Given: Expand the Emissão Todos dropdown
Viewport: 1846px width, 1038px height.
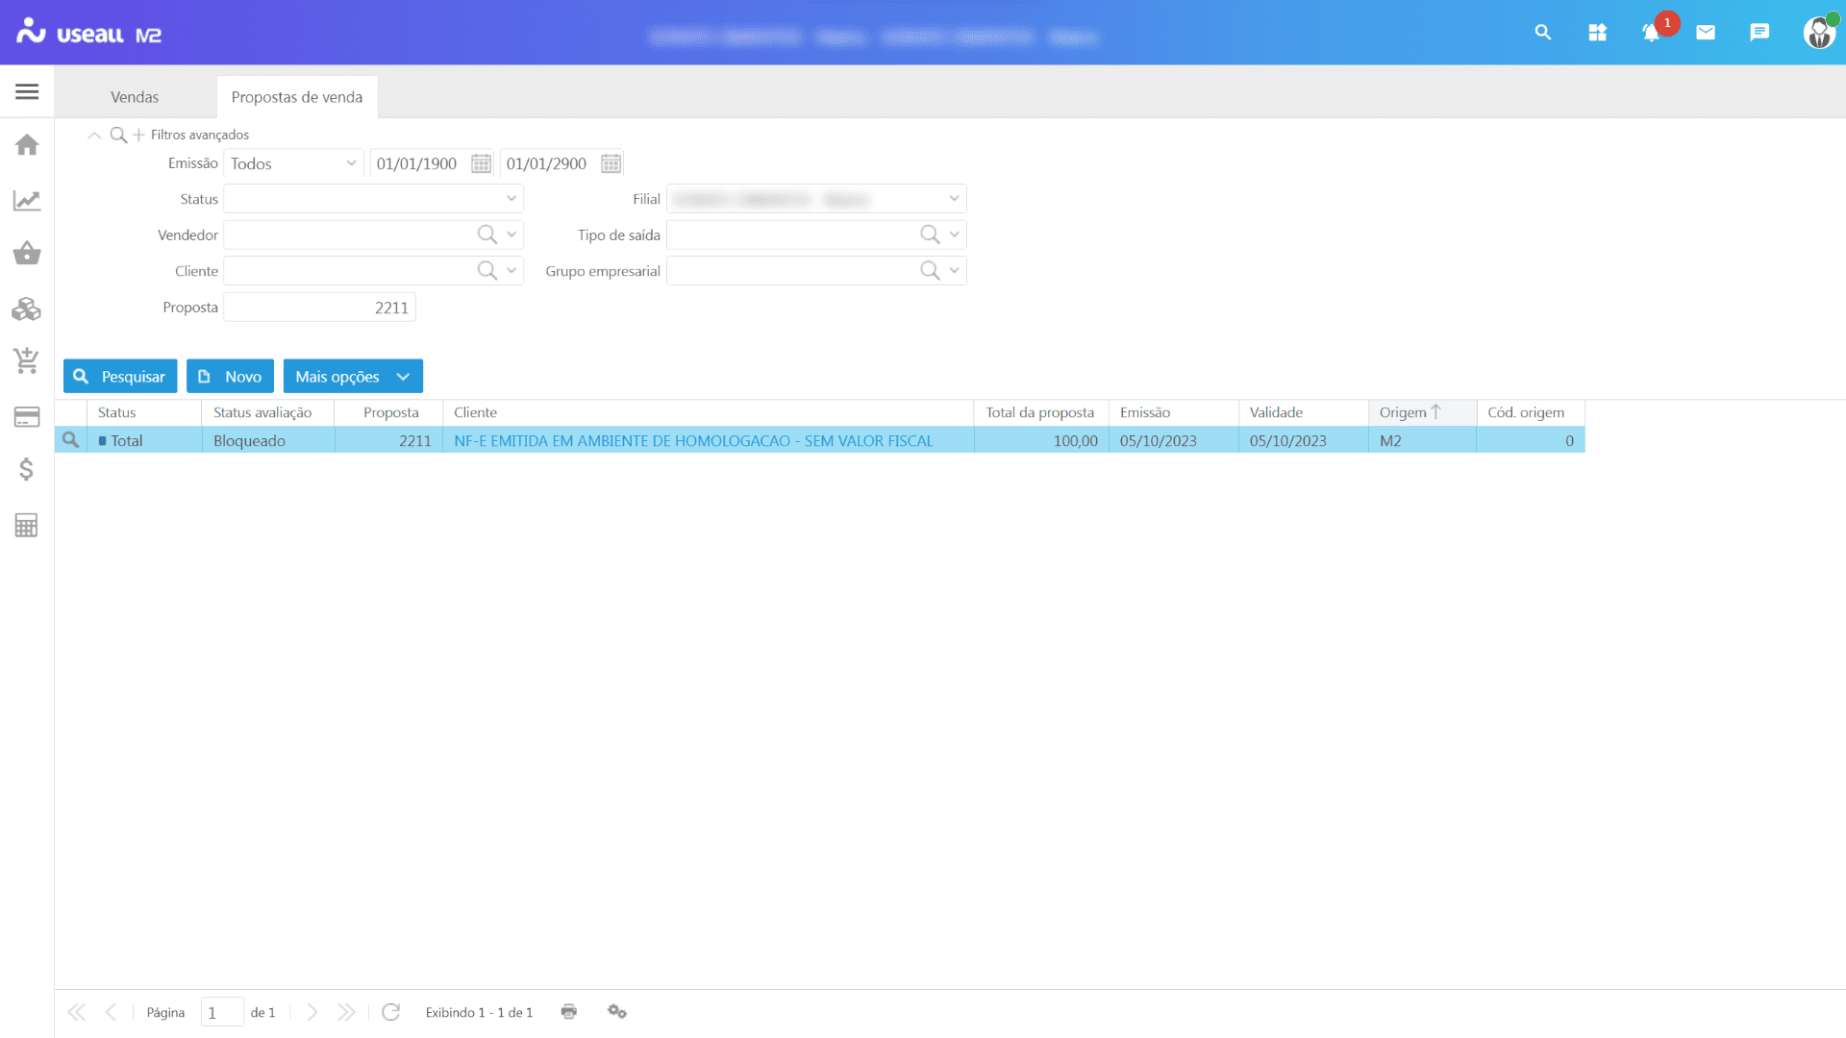Looking at the screenshot, I should point(351,163).
